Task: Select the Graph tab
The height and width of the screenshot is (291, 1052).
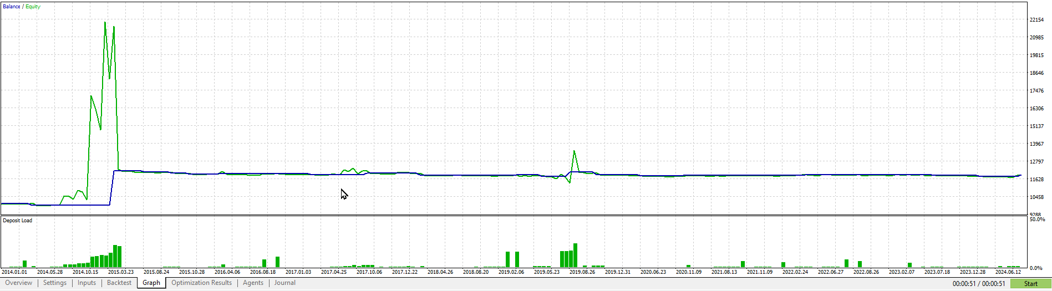Action: [x=151, y=283]
